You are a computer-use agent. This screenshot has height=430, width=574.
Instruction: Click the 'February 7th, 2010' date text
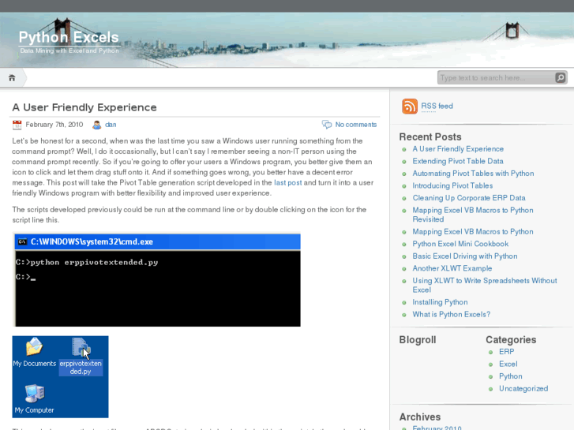54,125
